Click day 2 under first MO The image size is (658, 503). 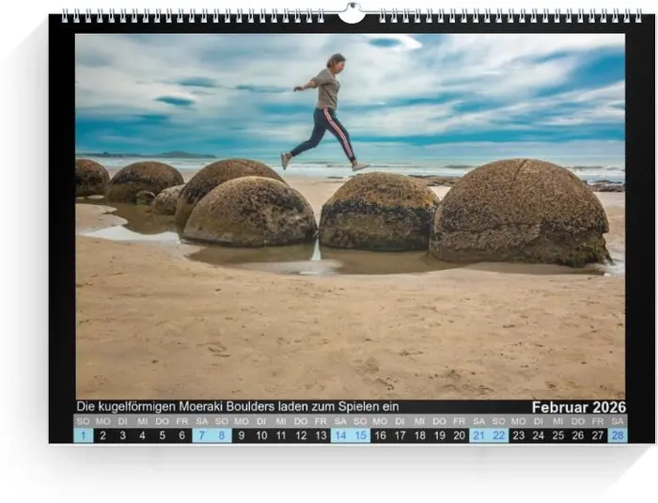[102, 435]
